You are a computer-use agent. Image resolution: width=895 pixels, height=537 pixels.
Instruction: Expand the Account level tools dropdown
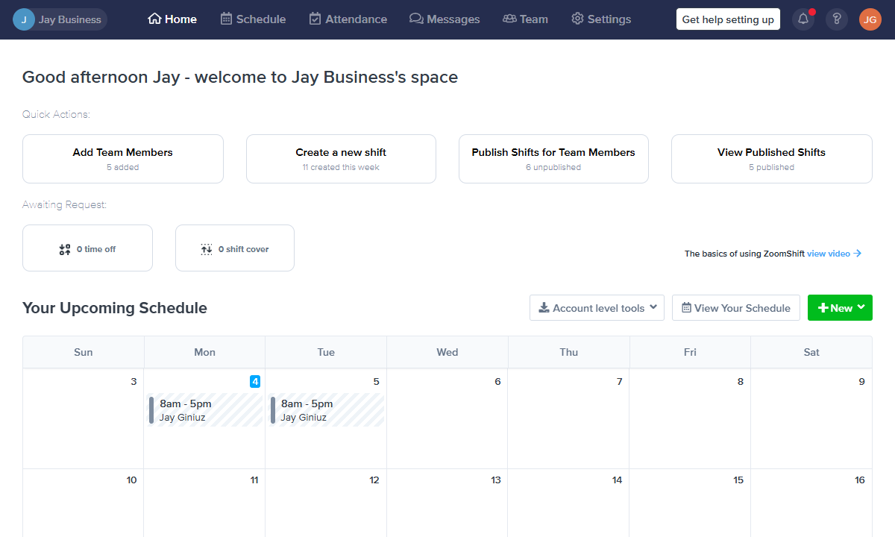pyautogui.click(x=597, y=308)
